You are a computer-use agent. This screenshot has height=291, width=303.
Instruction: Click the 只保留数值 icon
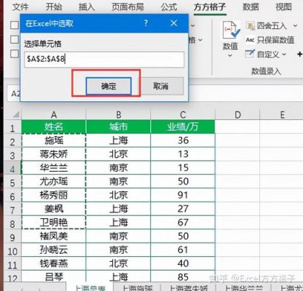coord(250,39)
